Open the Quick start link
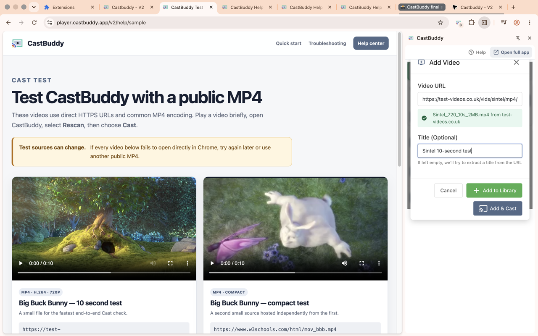538x336 pixels. point(288,43)
